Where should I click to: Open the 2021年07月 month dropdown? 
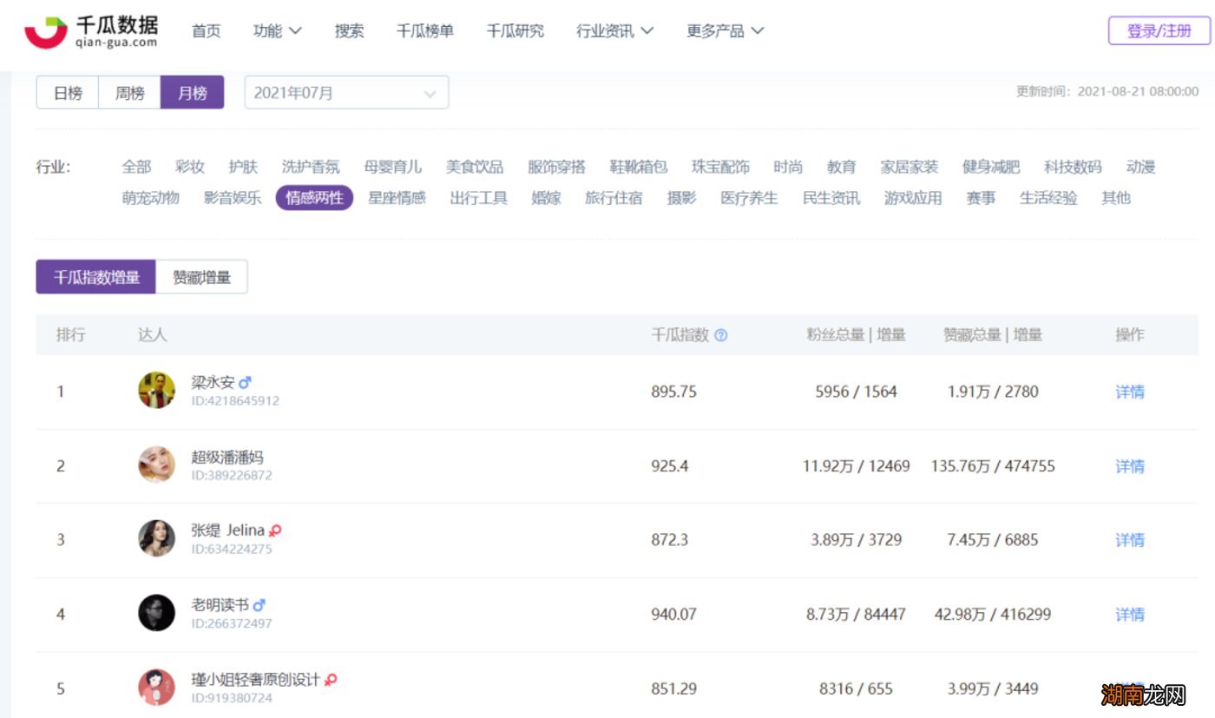[x=346, y=93]
